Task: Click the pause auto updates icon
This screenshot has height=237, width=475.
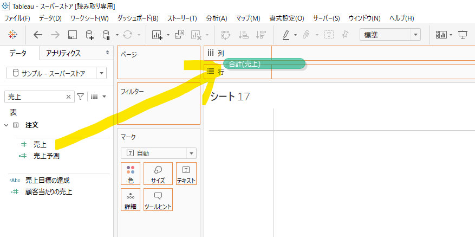Action: (x=106, y=35)
